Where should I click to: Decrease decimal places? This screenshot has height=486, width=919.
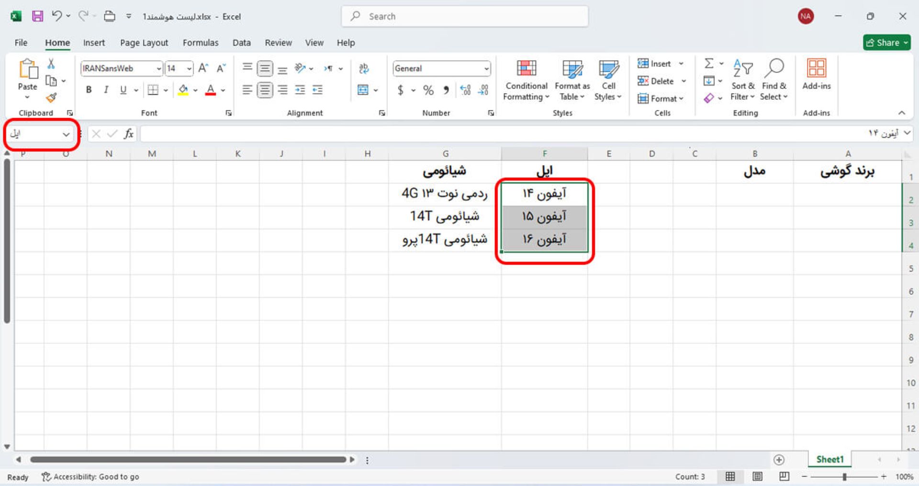pyautogui.click(x=483, y=90)
